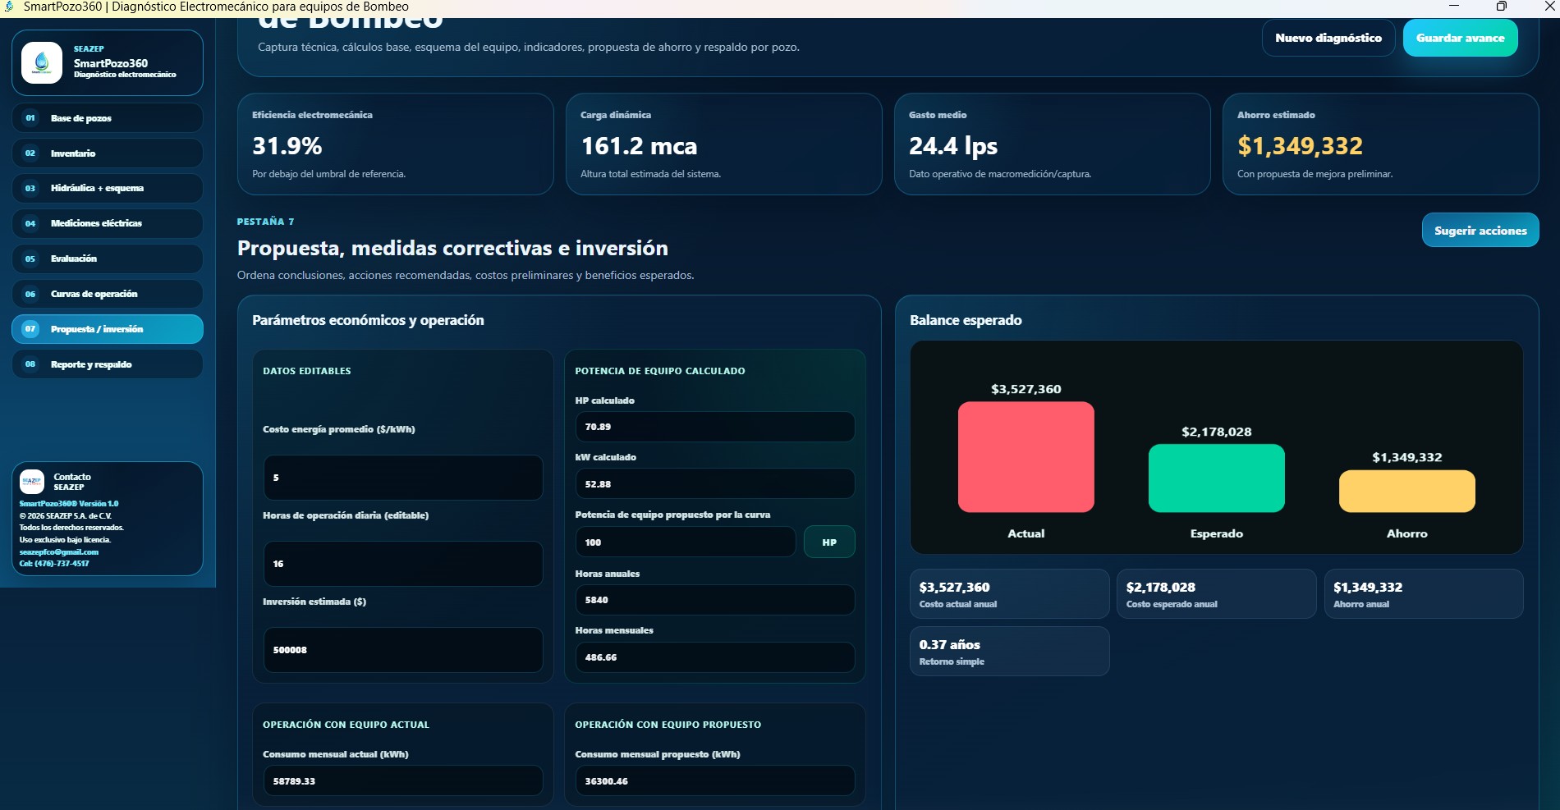
Task: Click the HP calculado field 70.89
Action: tap(715, 427)
